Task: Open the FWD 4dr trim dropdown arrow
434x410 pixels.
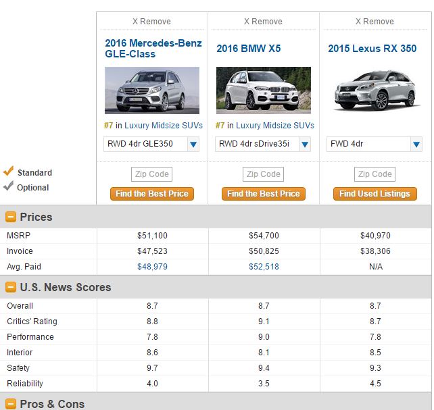Action: pyautogui.click(x=416, y=144)
